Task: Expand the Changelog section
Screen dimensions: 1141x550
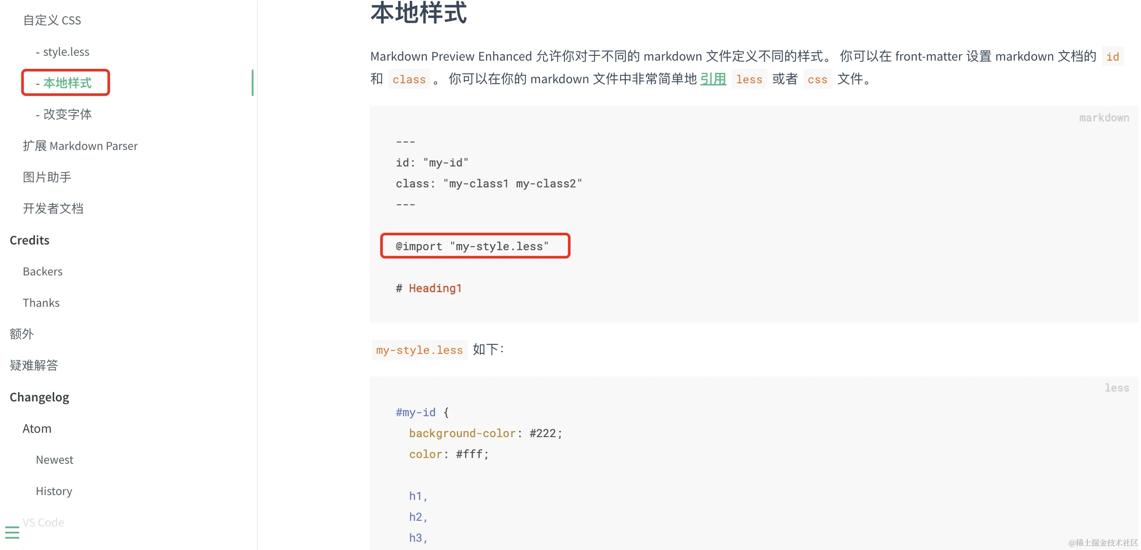Action: [x=40, y=397]
